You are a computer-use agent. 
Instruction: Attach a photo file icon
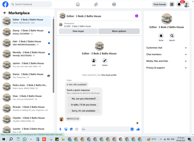click(x=66, y=129)
